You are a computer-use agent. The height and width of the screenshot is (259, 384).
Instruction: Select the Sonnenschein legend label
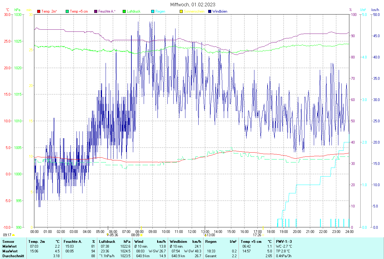click(x=194, y=11)
